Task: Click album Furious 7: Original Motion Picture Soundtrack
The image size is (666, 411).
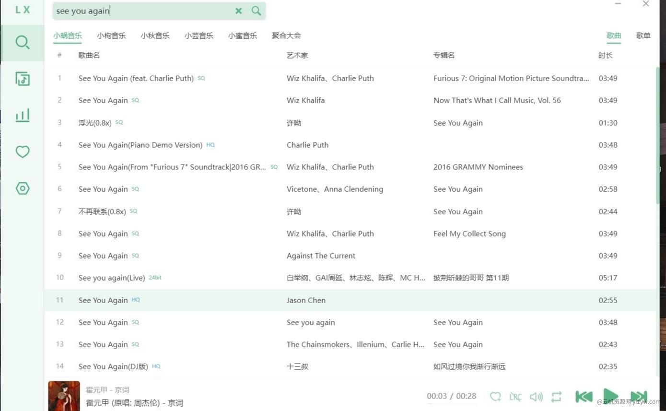Action: (511, 78)
